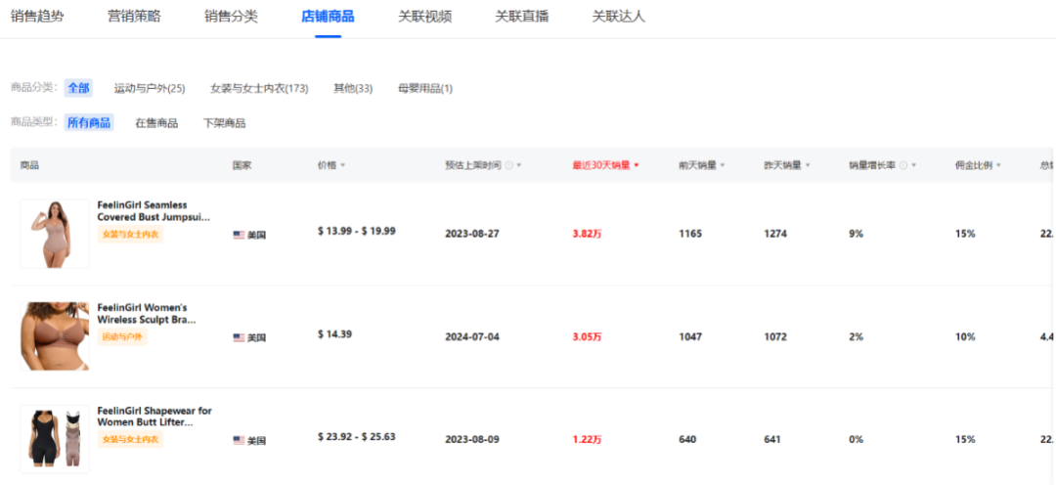Image resolution: width=1056 pixels, height=485 pixels.
Task: Sort by the 昨天销量 column arrow
Action: coord(808,165)
